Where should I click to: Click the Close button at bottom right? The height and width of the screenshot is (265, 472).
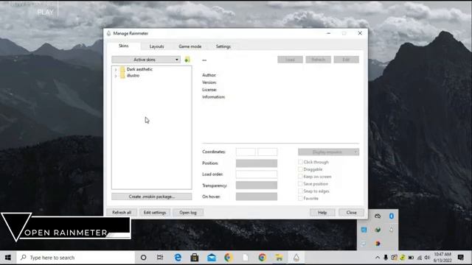click(351, 213)
